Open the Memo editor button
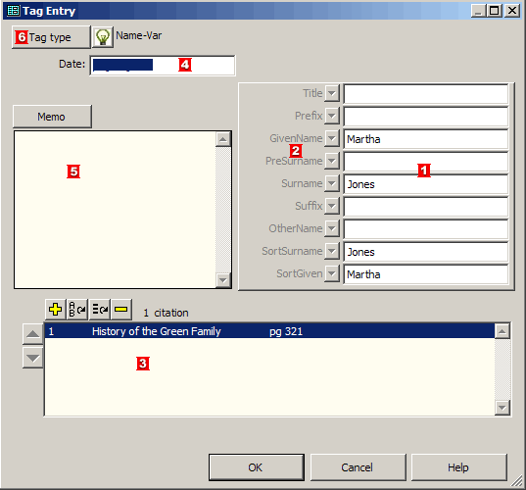Viewport: 526px width, 490px height. [x=52, y=117]
